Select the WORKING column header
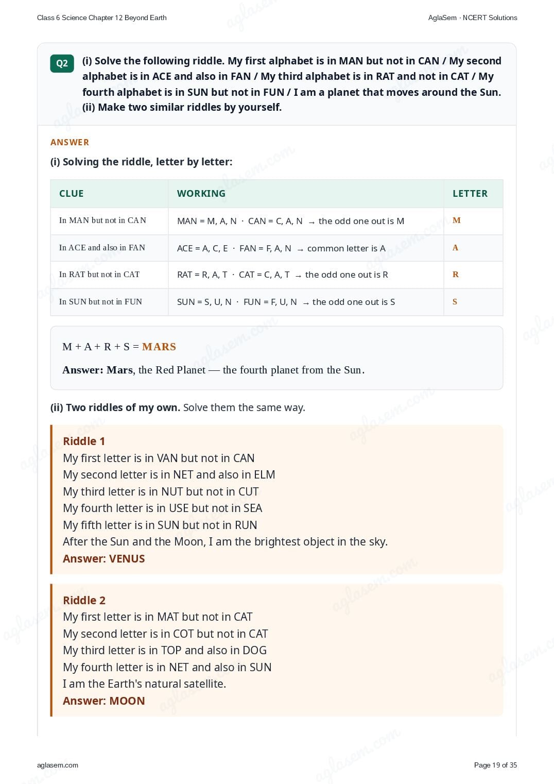 pyautogui.click(x=201, y=194)
